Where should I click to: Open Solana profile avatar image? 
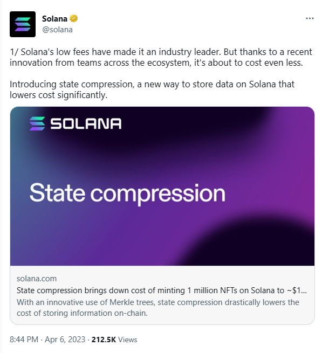[x=23, y=24]
